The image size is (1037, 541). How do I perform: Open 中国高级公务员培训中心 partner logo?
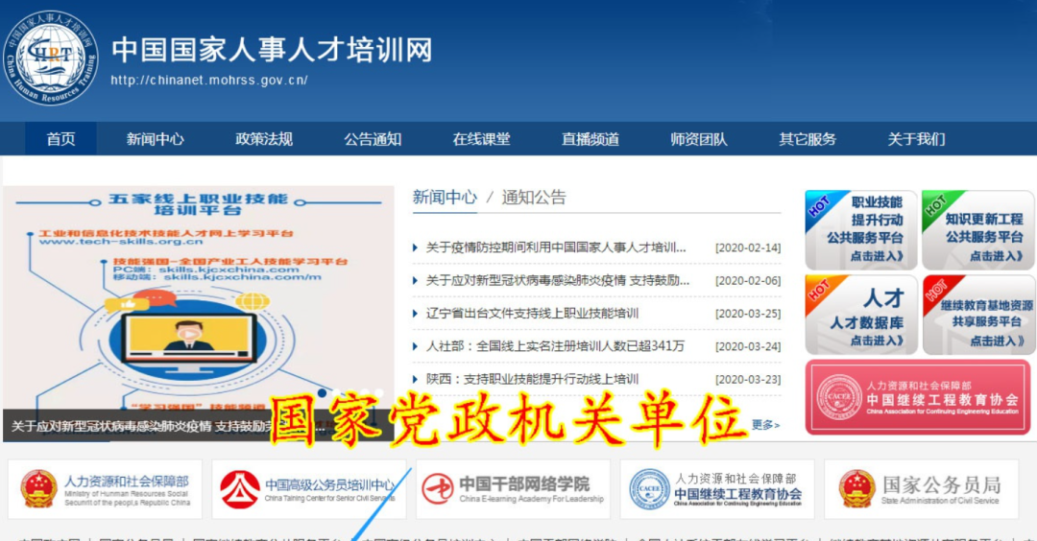coord(309,489)
